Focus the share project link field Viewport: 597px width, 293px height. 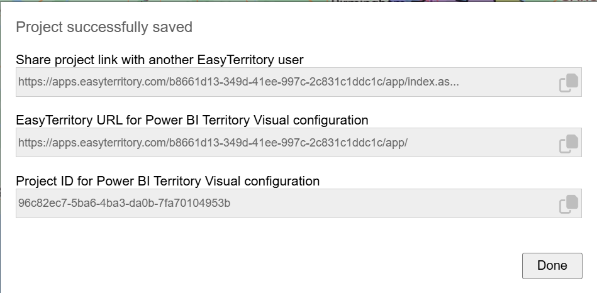coord(283,82)
